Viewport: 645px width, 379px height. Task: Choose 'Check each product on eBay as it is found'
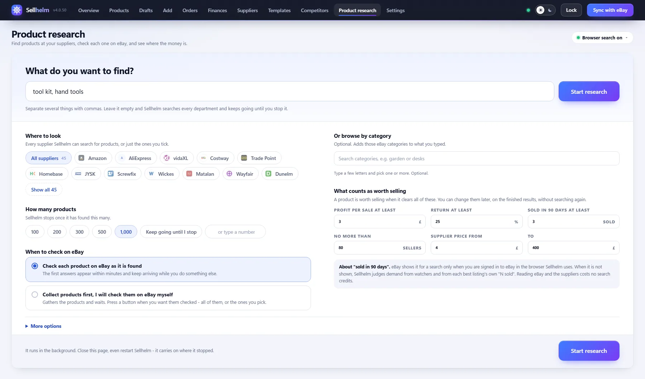(168, 269)
